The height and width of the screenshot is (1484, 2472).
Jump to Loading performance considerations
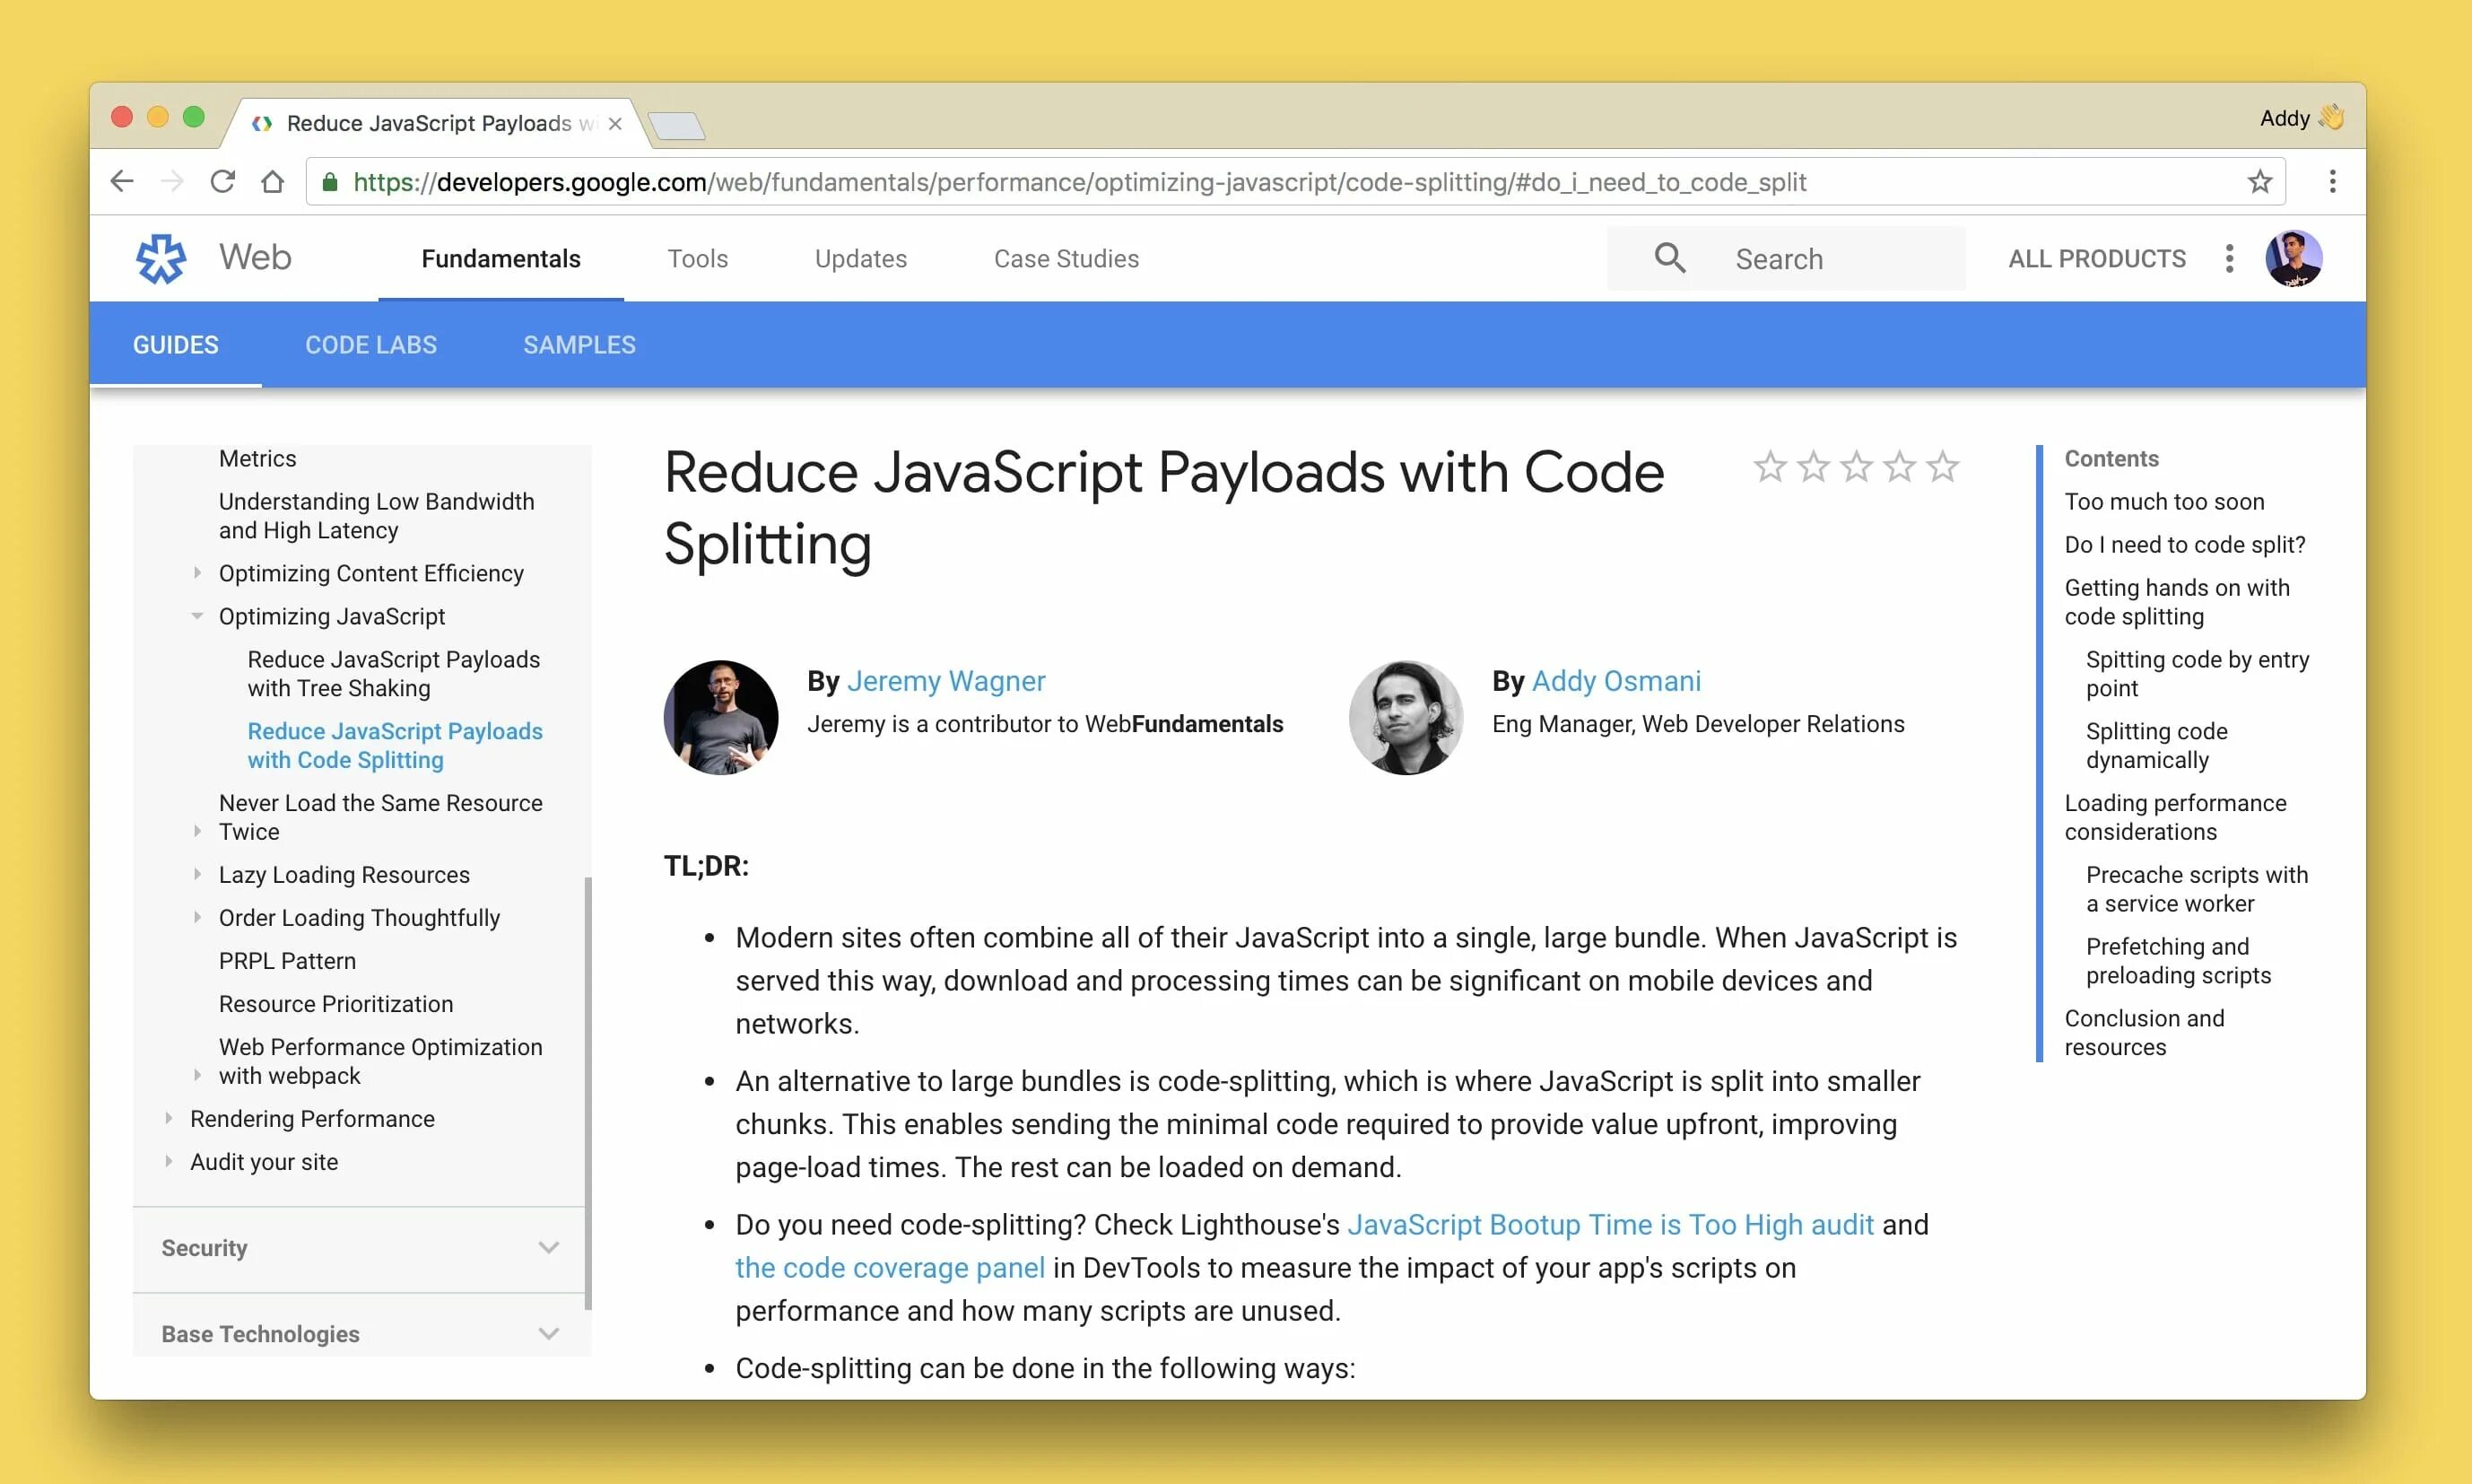tap(2175, 817)
